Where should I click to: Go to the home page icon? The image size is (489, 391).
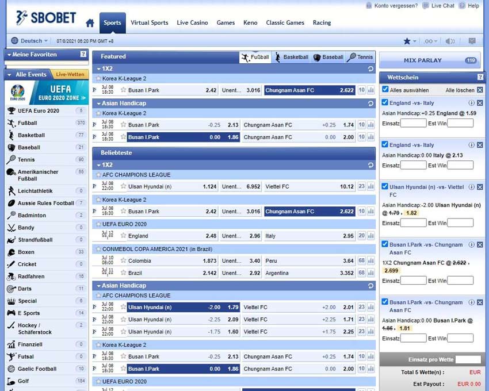tap(90, 23)
